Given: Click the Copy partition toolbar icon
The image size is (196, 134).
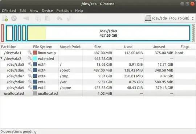Looking at the screenshot, I should [38, 19].
